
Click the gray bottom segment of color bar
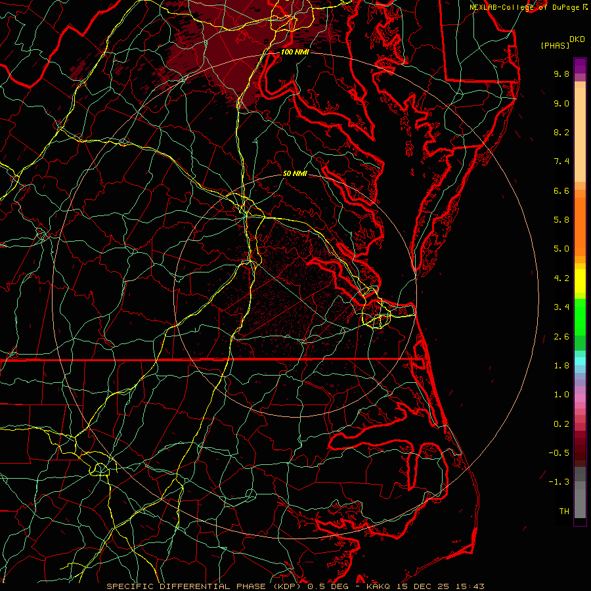point(580,503)
